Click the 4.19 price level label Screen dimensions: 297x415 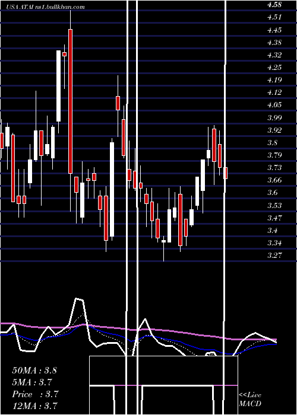[274, 80]
